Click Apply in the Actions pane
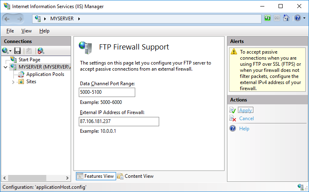Viewport: 309px width, 192px height. coord(246,110)
